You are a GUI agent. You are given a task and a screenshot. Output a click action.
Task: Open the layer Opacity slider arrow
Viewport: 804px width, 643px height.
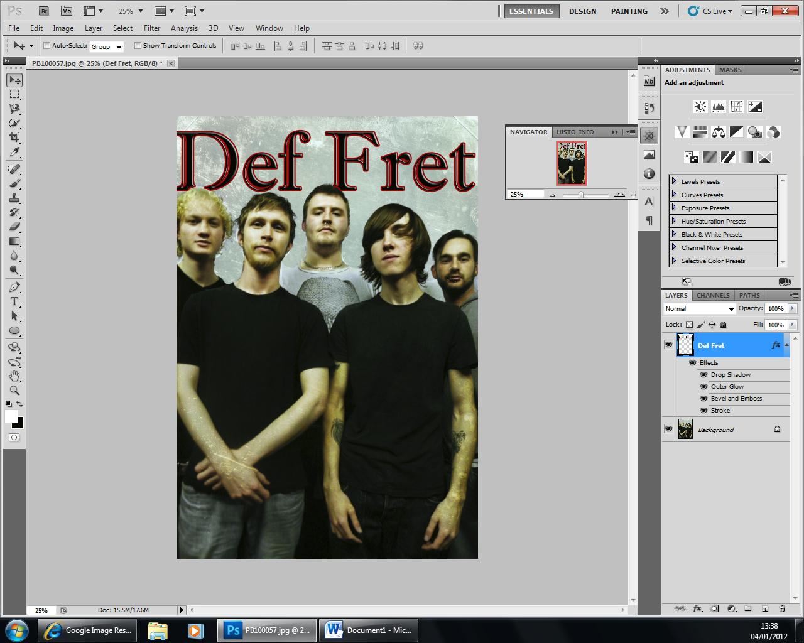793,308
